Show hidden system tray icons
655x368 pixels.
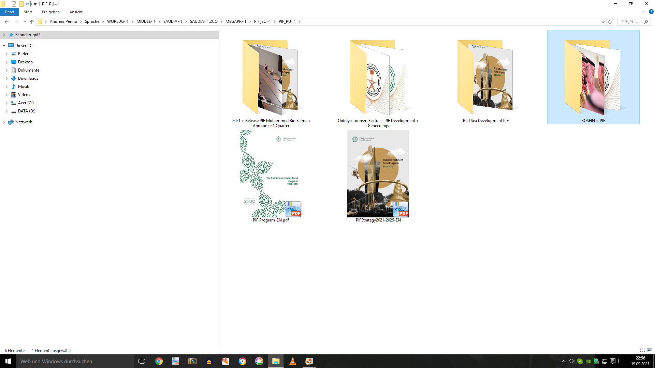[564, 361]
